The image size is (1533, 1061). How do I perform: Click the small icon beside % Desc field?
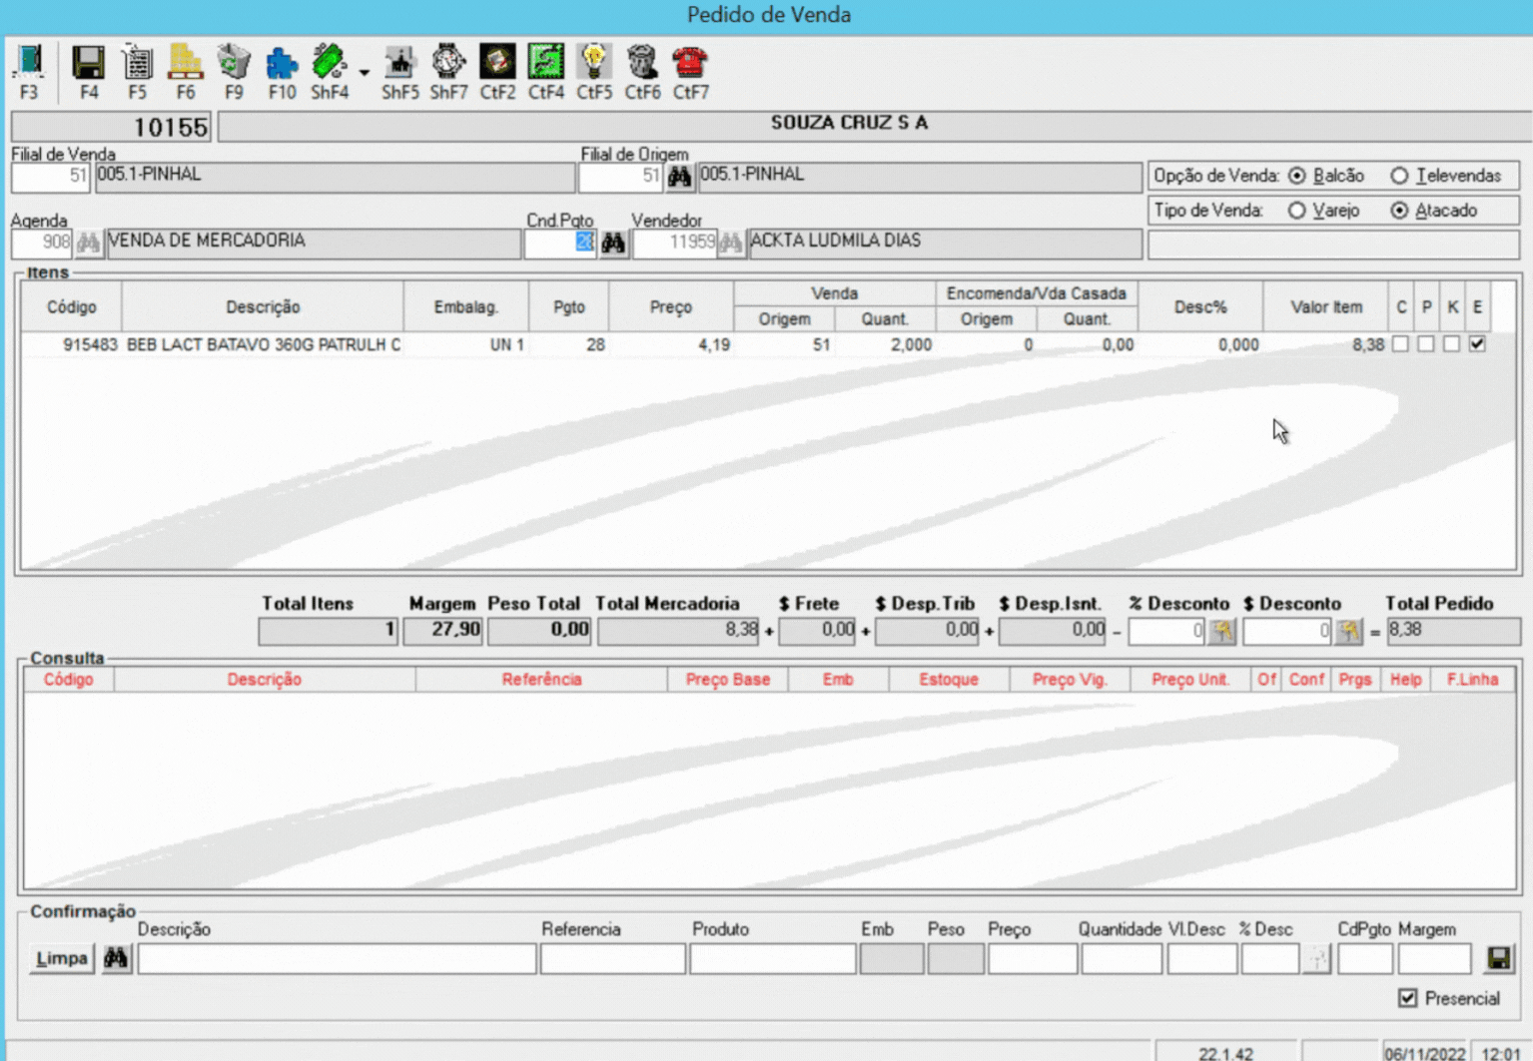click(1317, 958)
